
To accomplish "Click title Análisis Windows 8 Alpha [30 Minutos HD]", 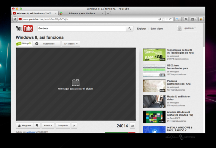I will click(180, 113).
